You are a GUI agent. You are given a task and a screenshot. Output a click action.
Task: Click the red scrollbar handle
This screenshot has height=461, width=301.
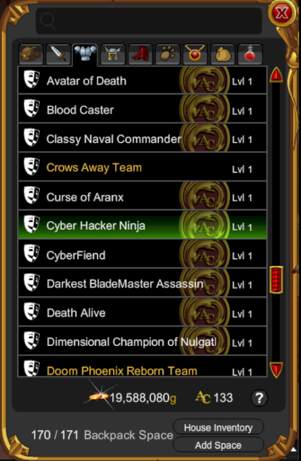(x=276, y=280)
